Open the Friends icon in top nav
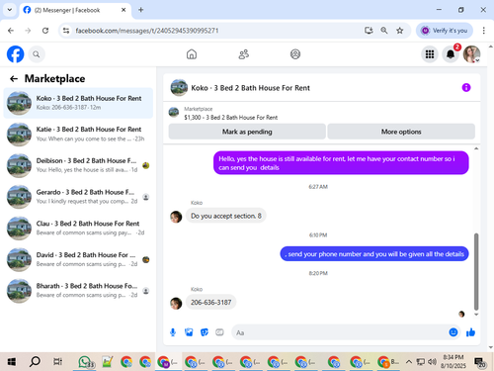 pos(244,54)
